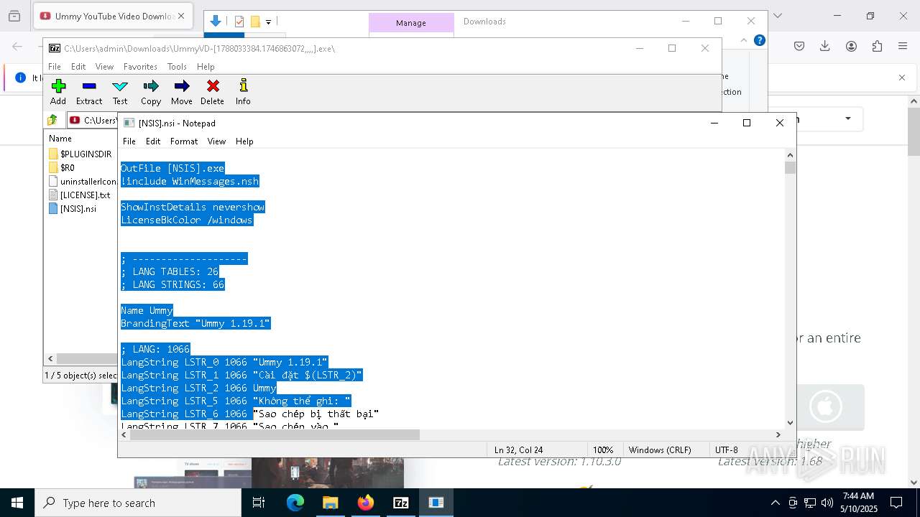The width and height of the screenshot is (920, 517).
Task: Select $R0 folder in 7-Zip list
Action: click(62, 167)
